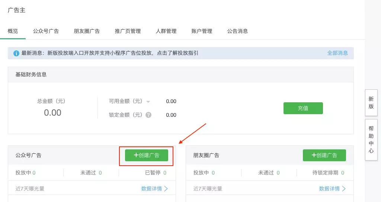Expand the 可用金额 dropdown arrow
Viewport: 381px width, 202px height.
(x=148, y=102)
